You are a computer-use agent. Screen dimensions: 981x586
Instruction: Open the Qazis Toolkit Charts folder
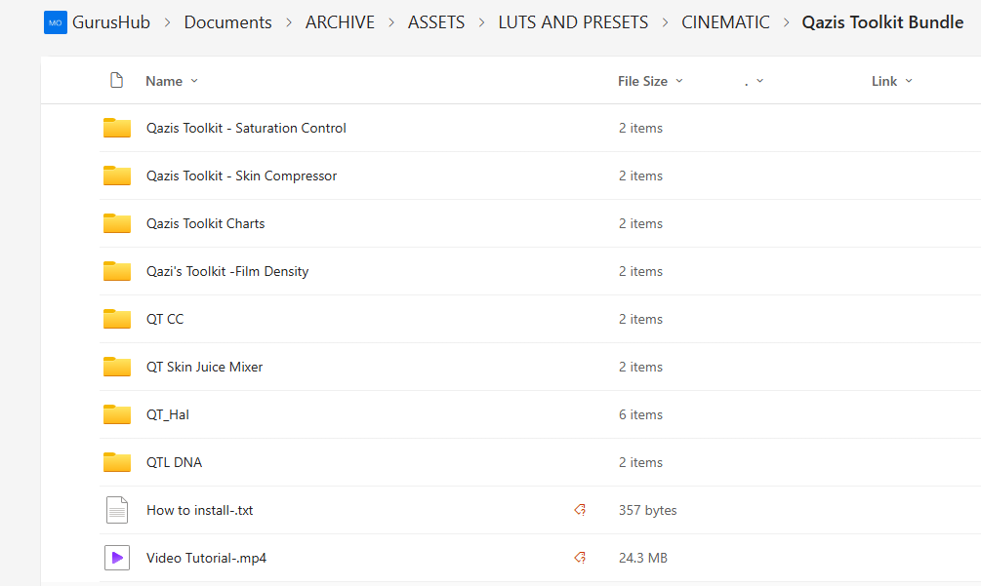[x=205, y=223]
